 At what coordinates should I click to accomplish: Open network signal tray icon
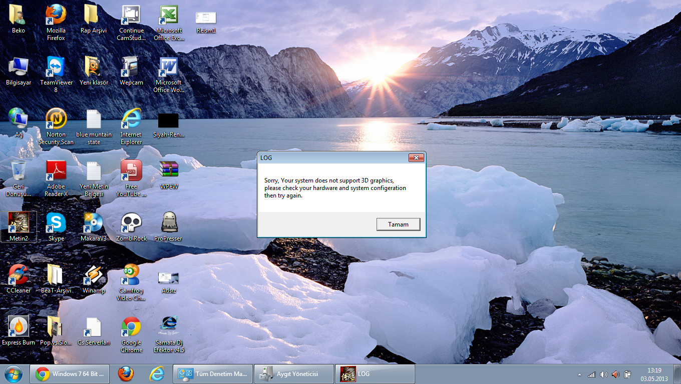point(591,374)
